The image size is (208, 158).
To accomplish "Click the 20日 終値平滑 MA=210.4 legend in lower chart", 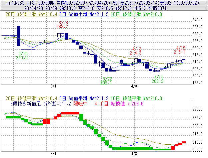I will (31, 98).
